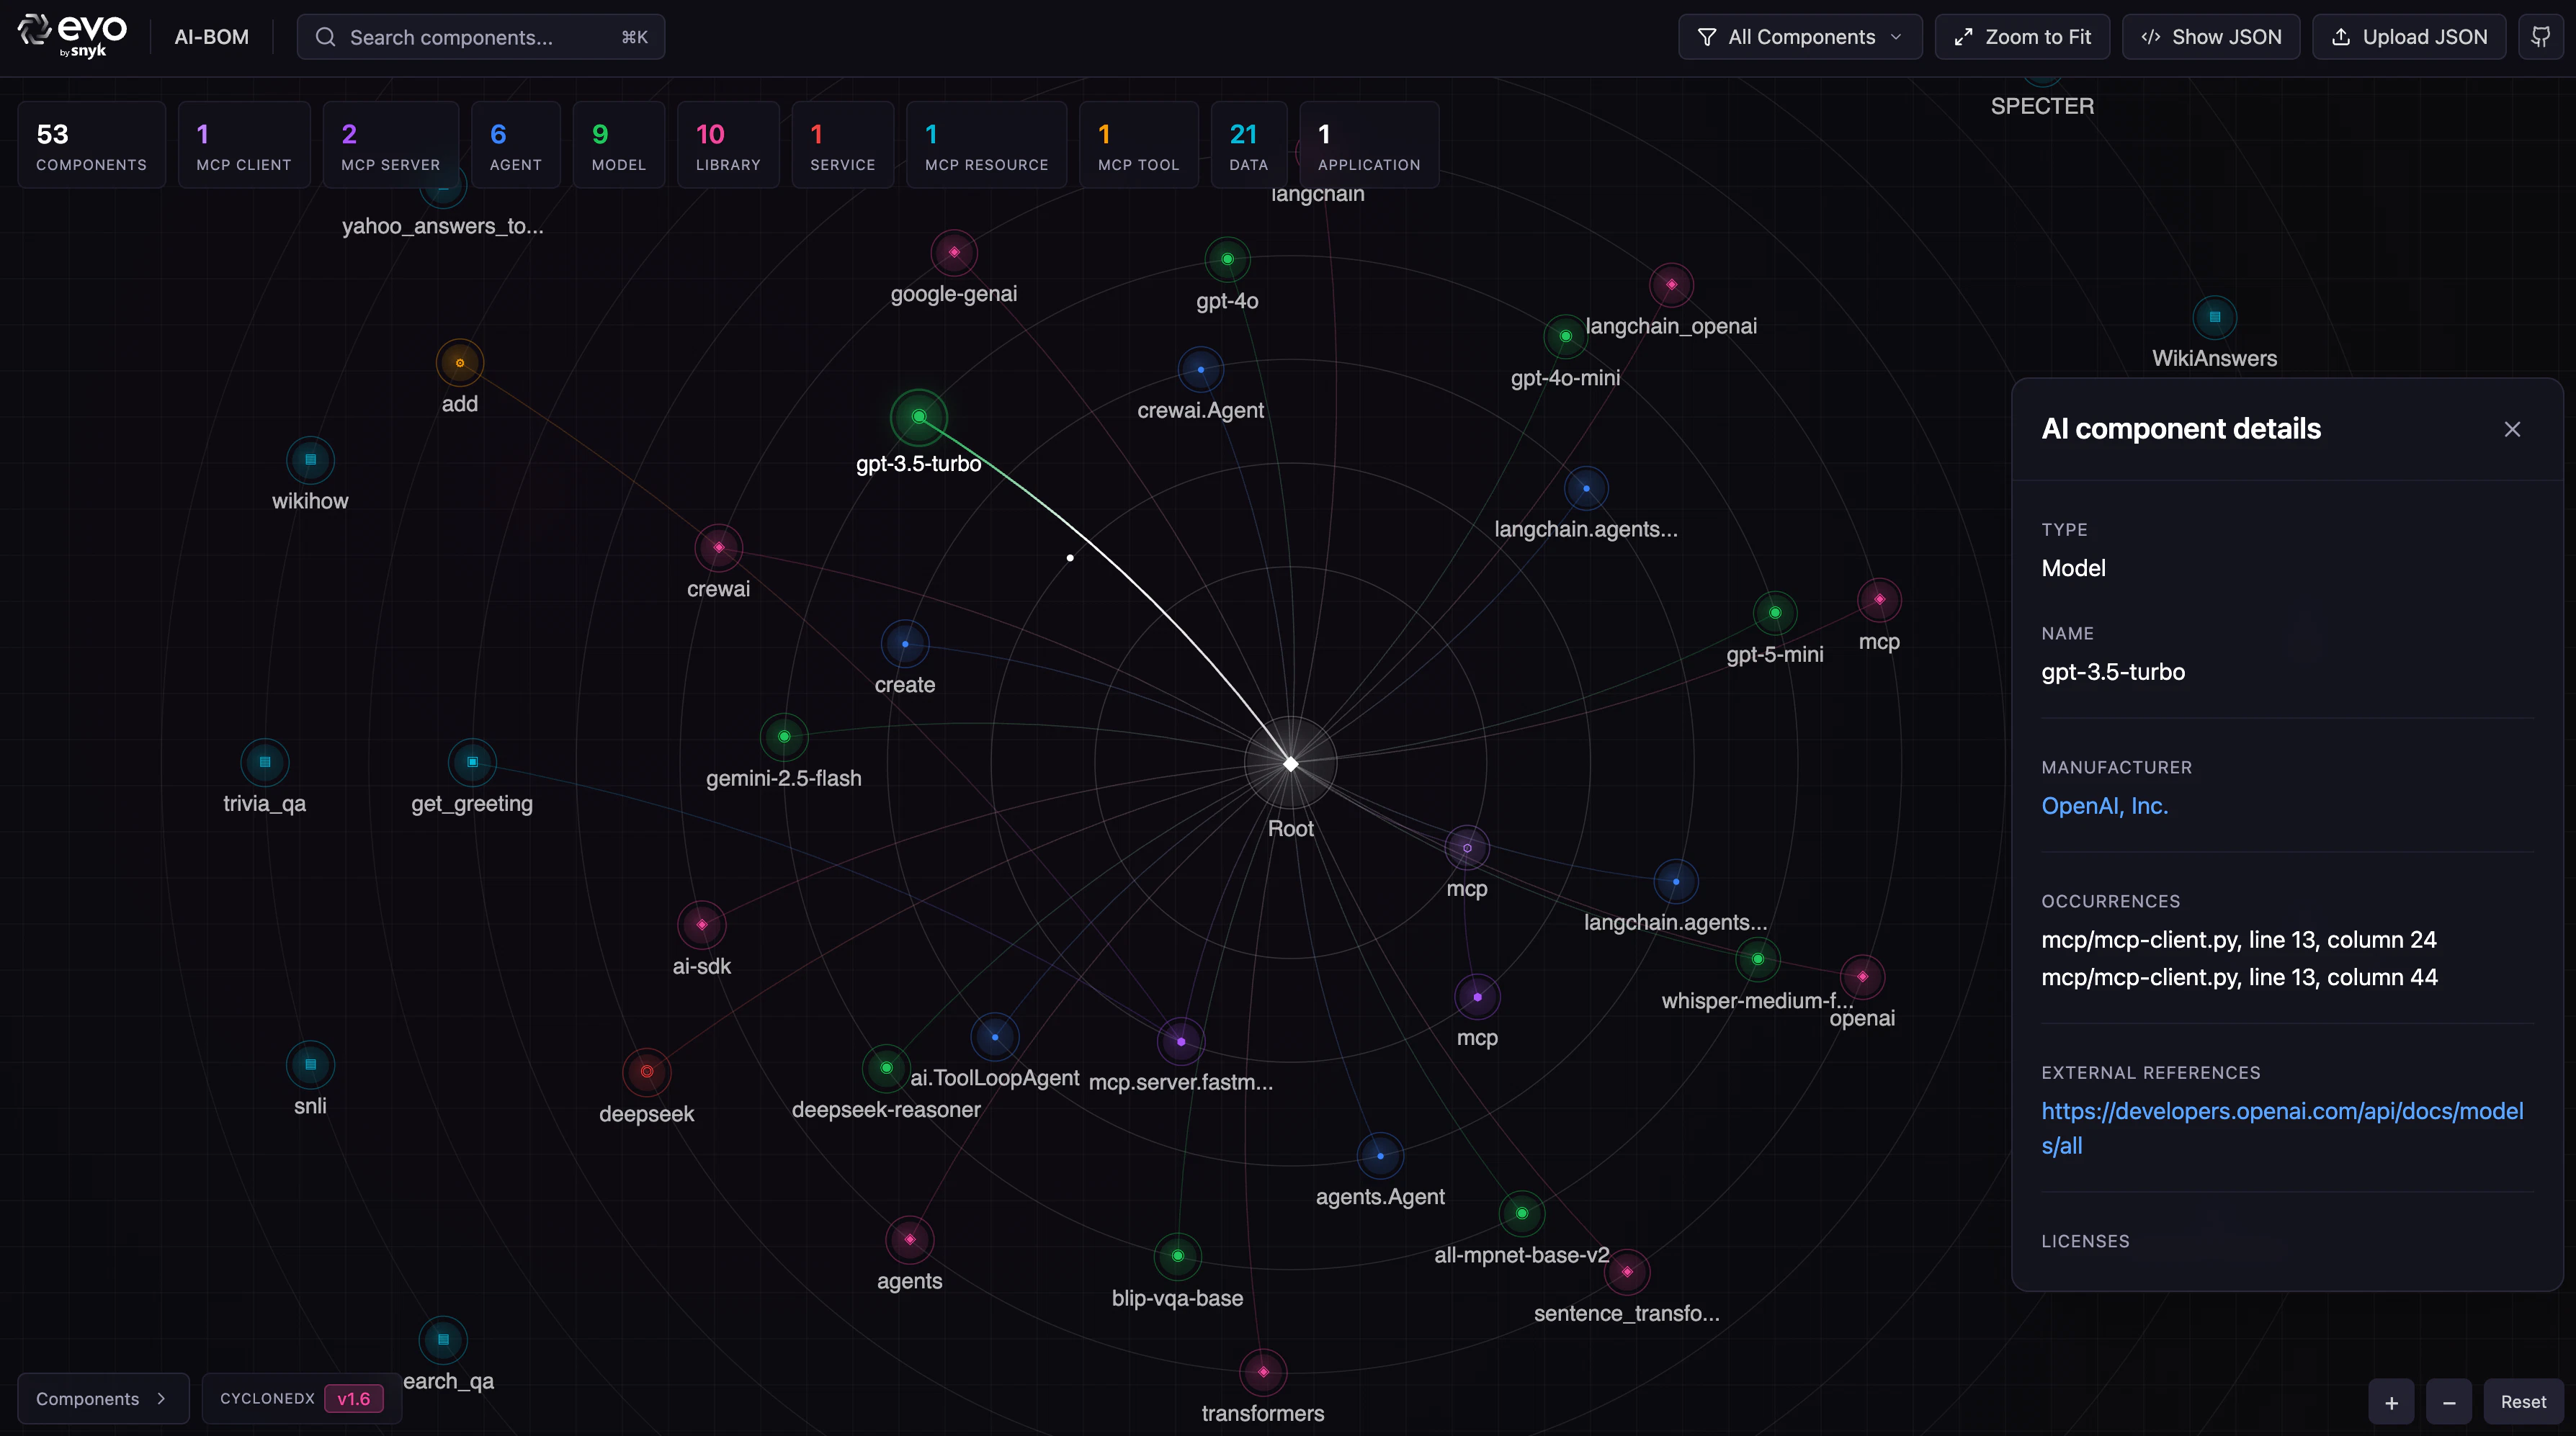The width and height of the screenshot is (2576, 1436).
Task: Select the sentence_transfo... library node
Action: click(1627, 1272)
